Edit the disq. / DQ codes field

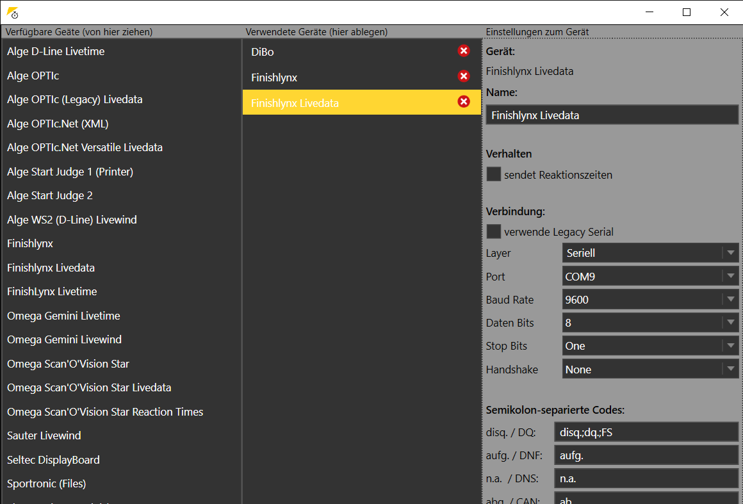tap(646, 432)
